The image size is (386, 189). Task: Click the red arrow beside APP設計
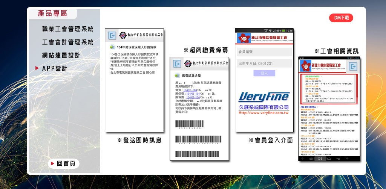(x=37, y=68)
